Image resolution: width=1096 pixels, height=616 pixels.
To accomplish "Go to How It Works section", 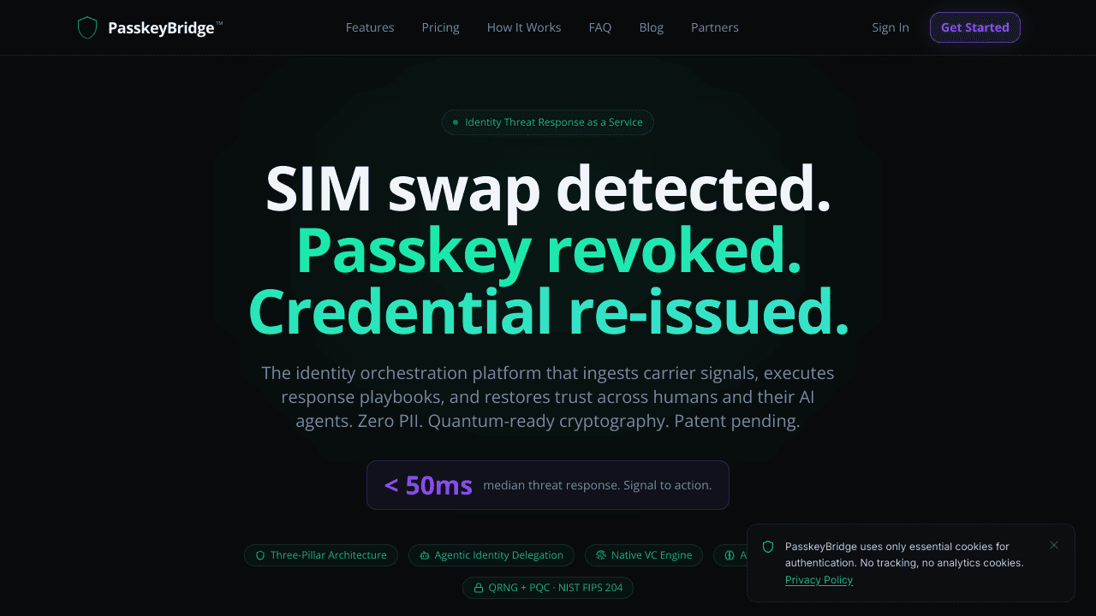I will click(x=524, y=27).
